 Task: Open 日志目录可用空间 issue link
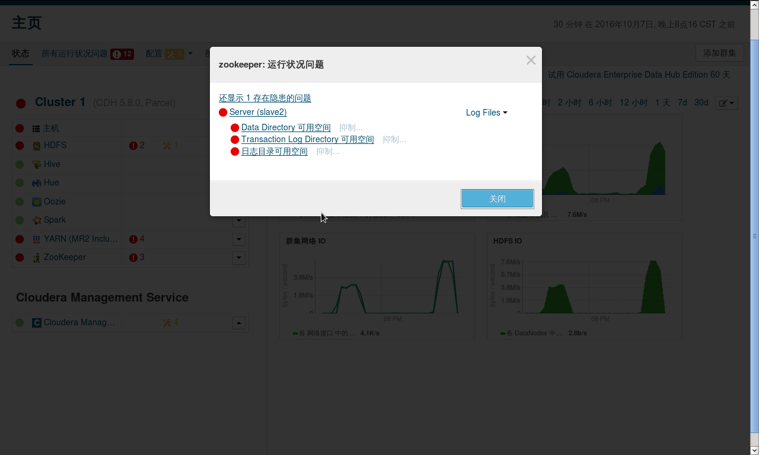[x=275, y=152]
